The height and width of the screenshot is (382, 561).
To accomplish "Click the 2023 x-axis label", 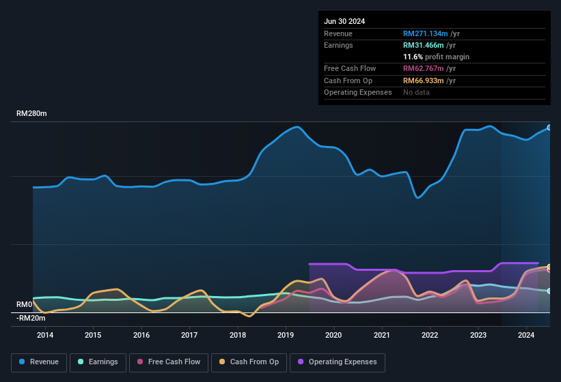I will pos(478,335).
